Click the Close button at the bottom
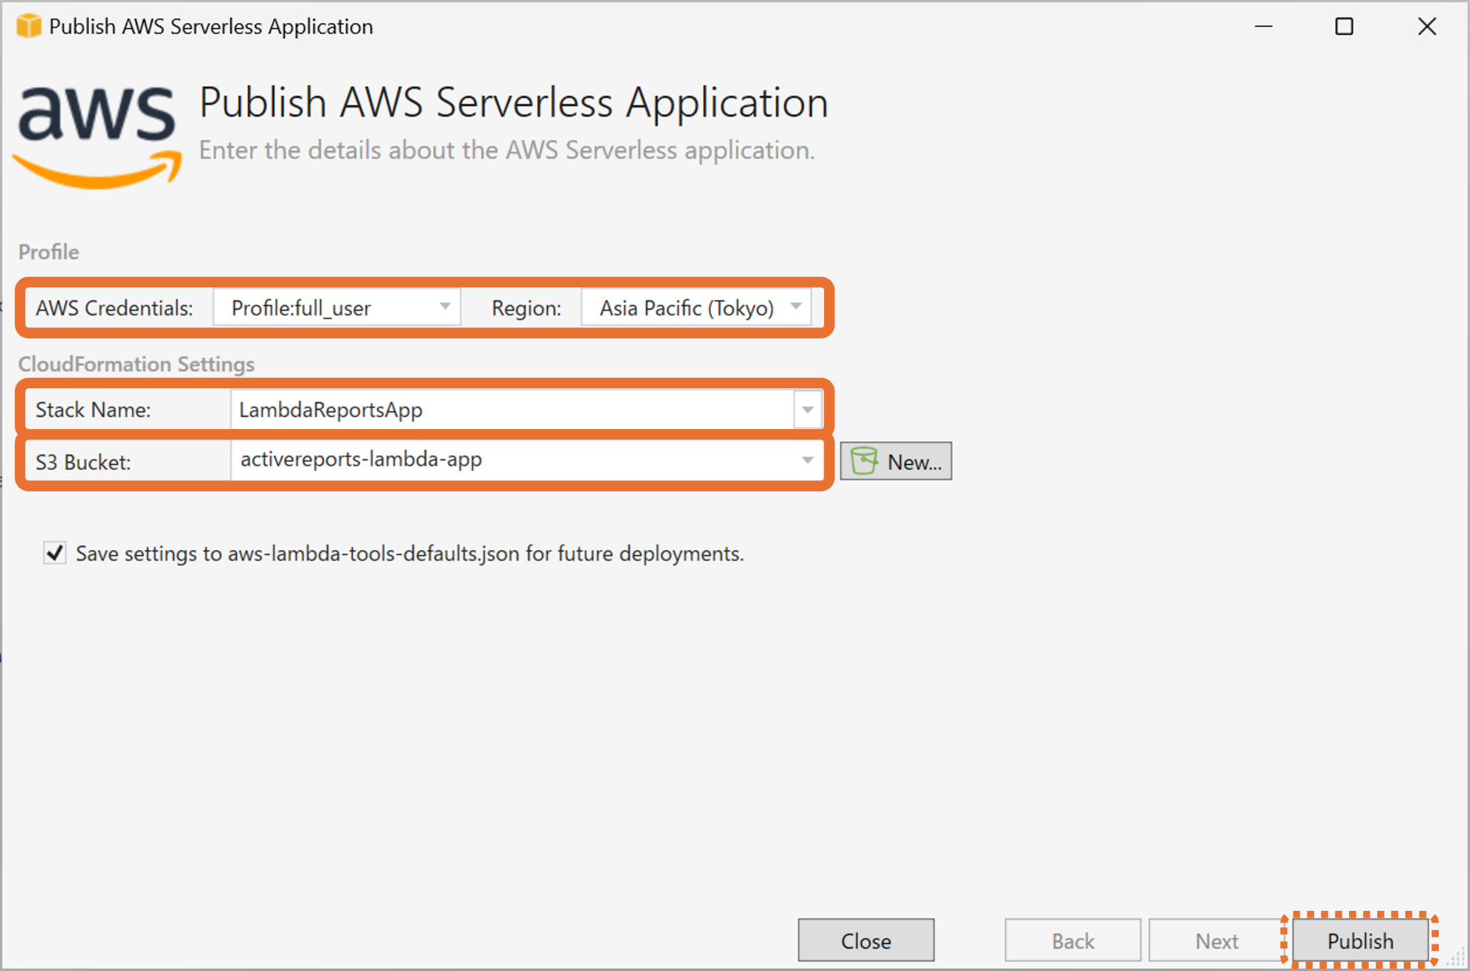1470x971 pixels. (x=866, y=941)
